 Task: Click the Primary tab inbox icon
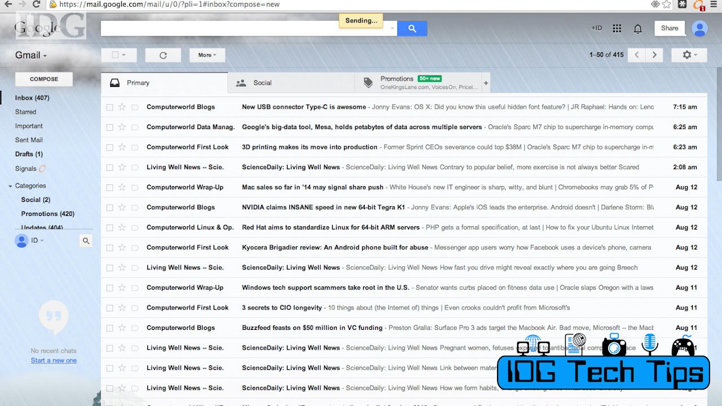115,83
